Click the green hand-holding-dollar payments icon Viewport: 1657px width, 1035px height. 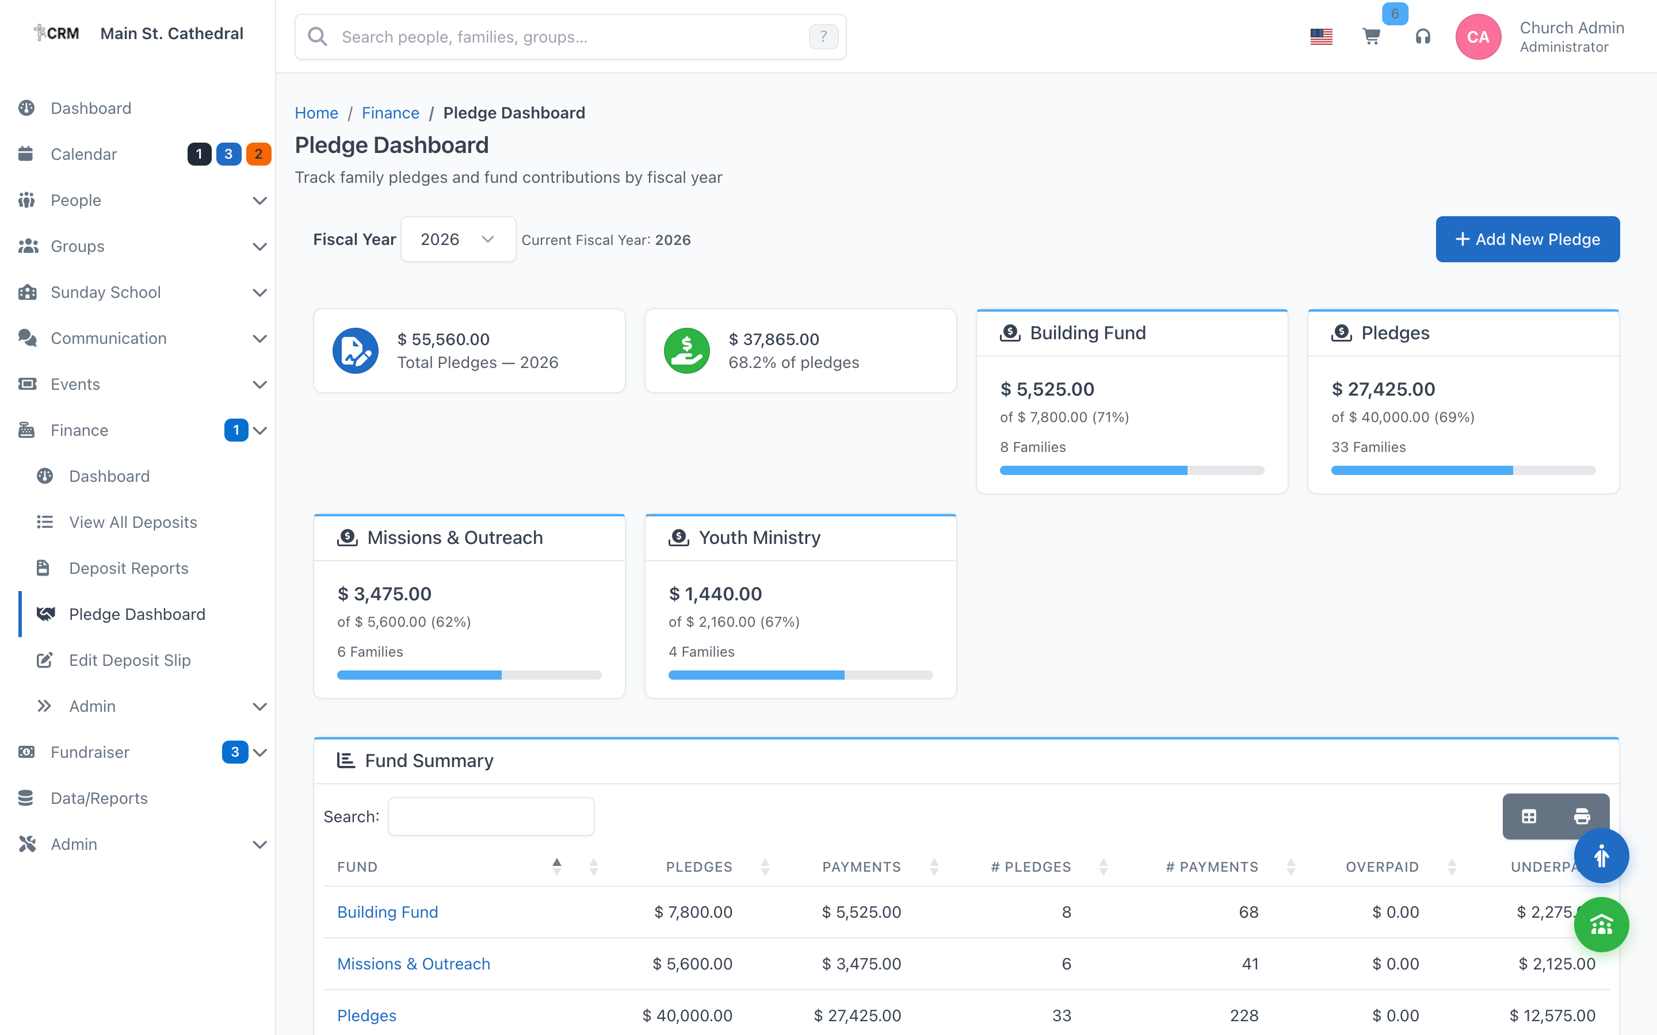coord(687,351)
